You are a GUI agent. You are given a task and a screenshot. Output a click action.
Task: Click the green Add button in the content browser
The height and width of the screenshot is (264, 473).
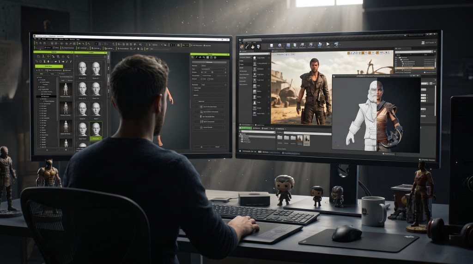tap(246, 128)
